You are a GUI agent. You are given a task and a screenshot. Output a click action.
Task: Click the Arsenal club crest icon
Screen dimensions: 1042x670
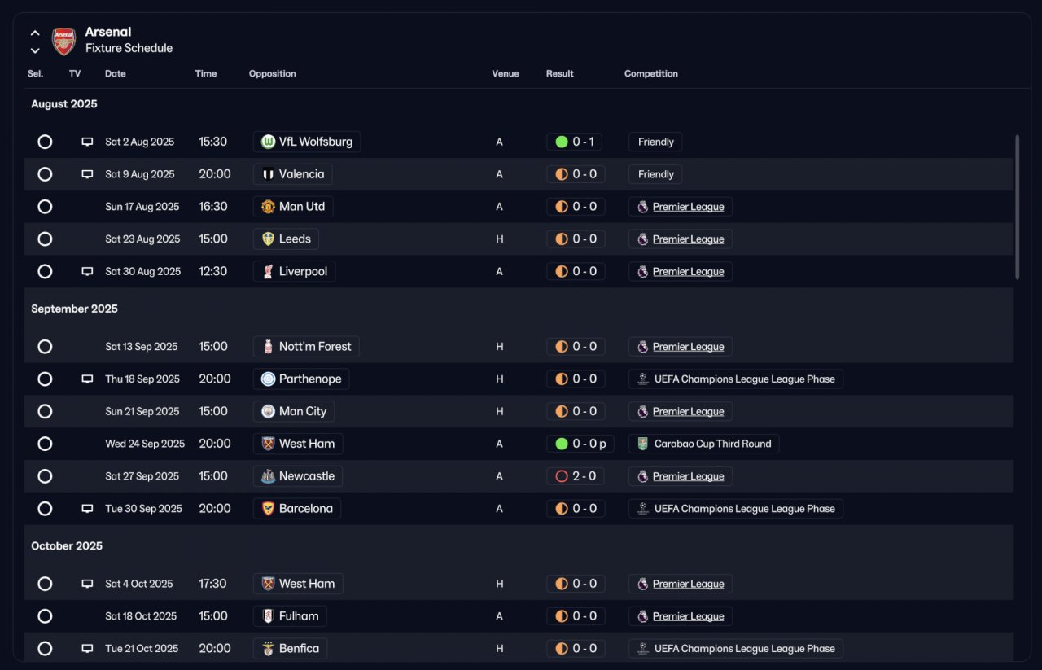tap(63, 41)
